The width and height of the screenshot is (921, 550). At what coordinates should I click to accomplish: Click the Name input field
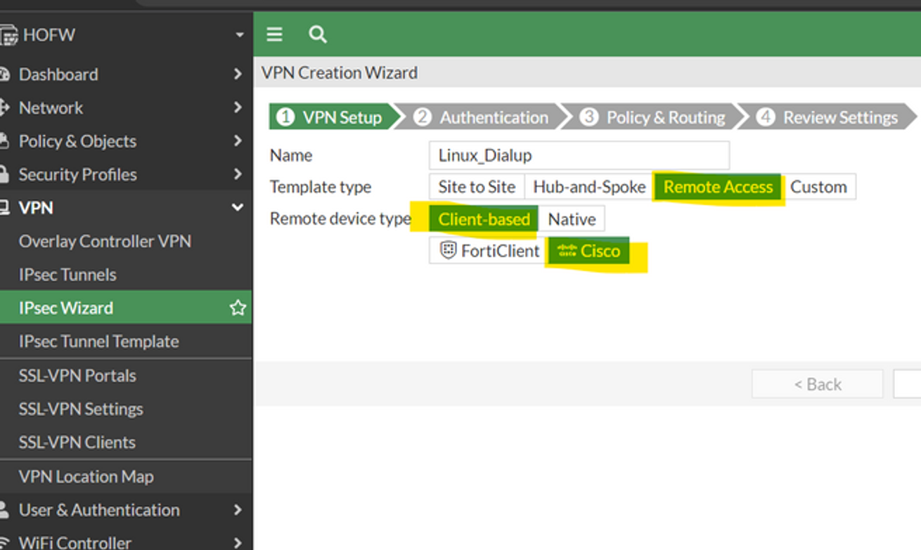579,155
